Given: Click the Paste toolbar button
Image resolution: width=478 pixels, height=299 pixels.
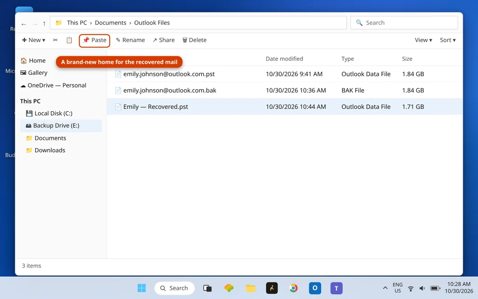Looking at the screenshot, I should 94,40.
